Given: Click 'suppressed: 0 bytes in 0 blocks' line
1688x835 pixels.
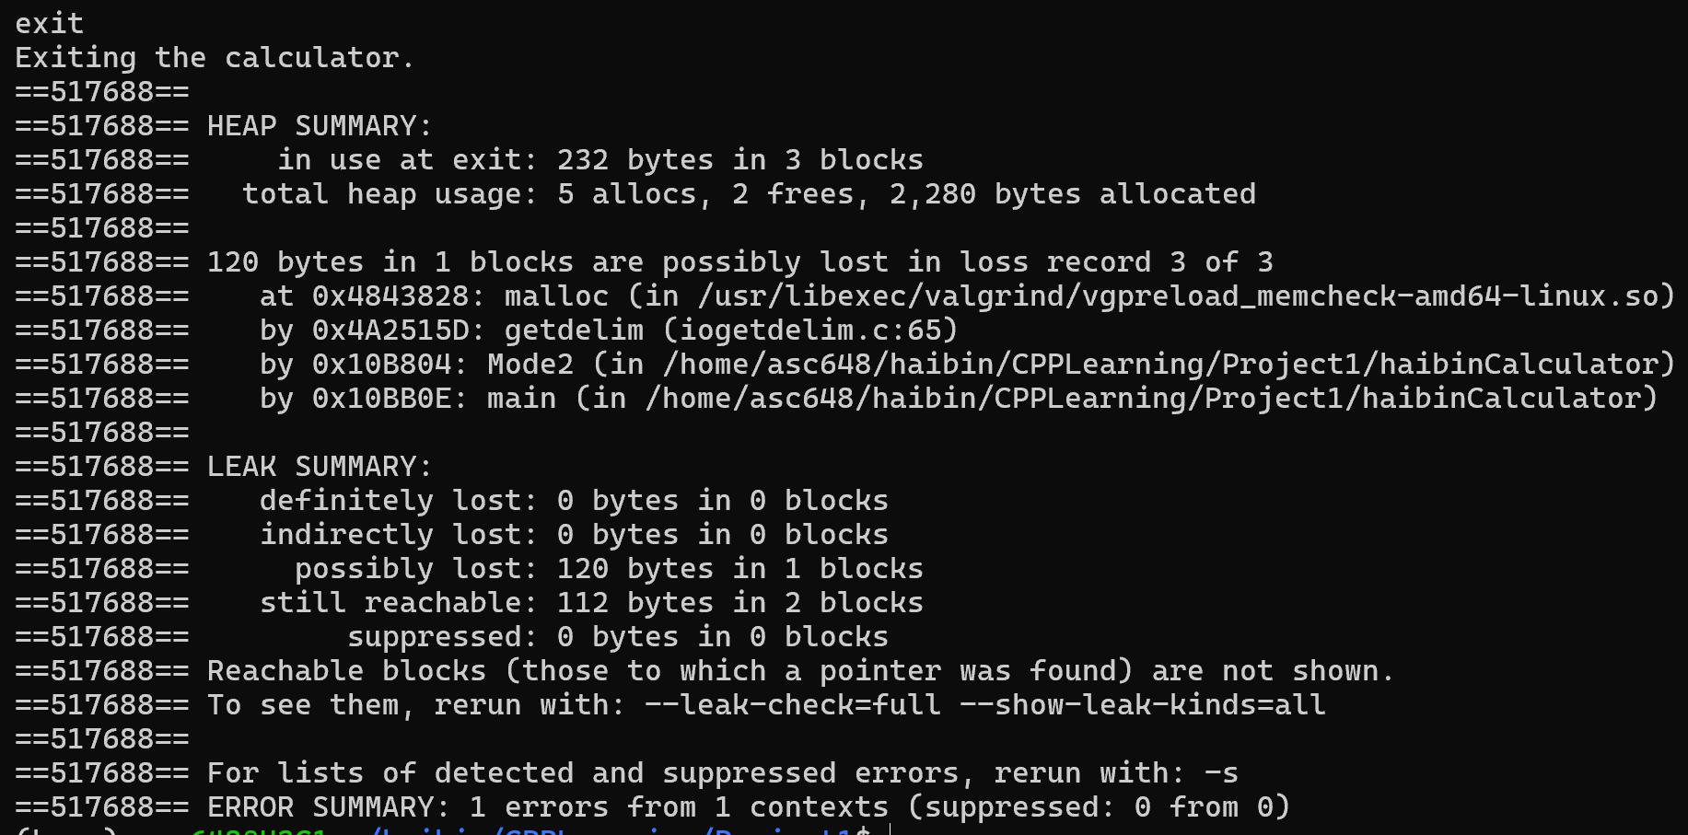Looking at the screenshot, I should tap(618, 636).
